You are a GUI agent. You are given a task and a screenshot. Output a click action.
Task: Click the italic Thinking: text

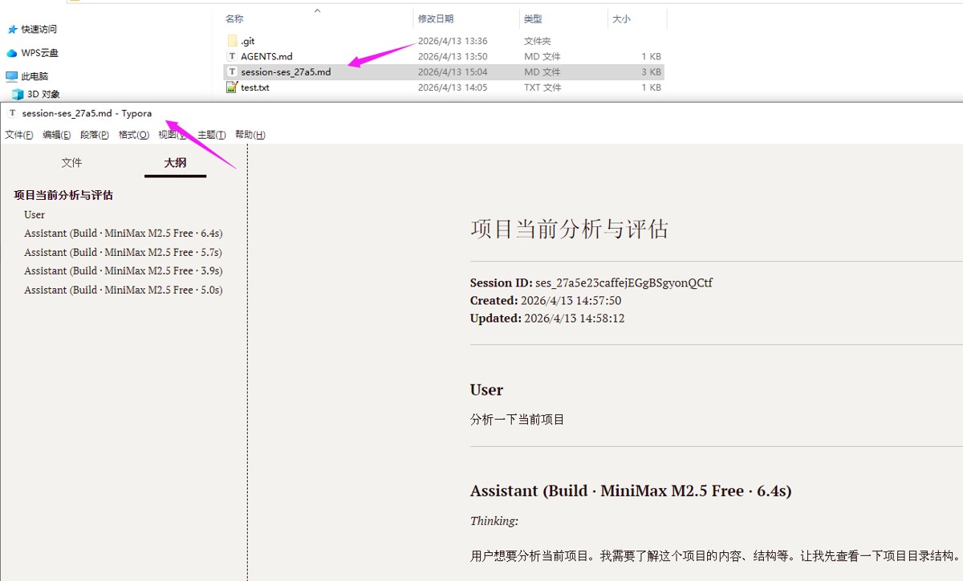pyautogui.click(x=494, y=521)
